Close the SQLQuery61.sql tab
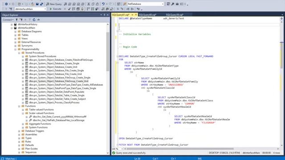 coord(136,15)
